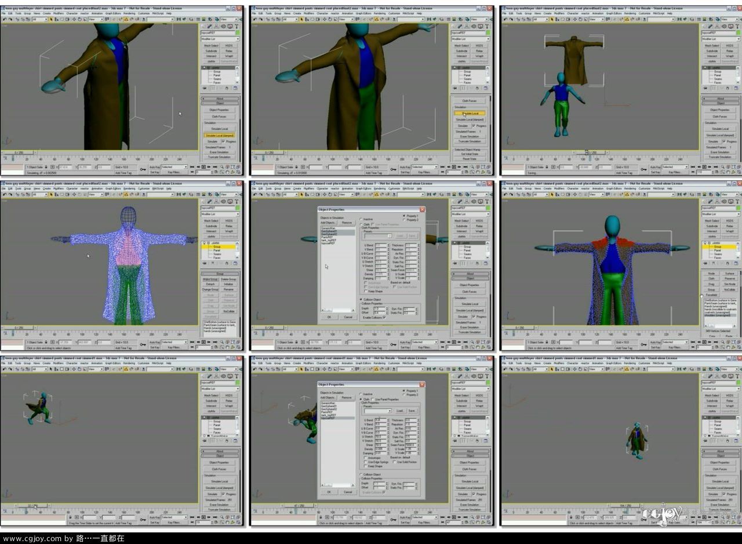Click the Pin Stack icon in center screenshot
The image size is (742, 544).
coord(454,263)
